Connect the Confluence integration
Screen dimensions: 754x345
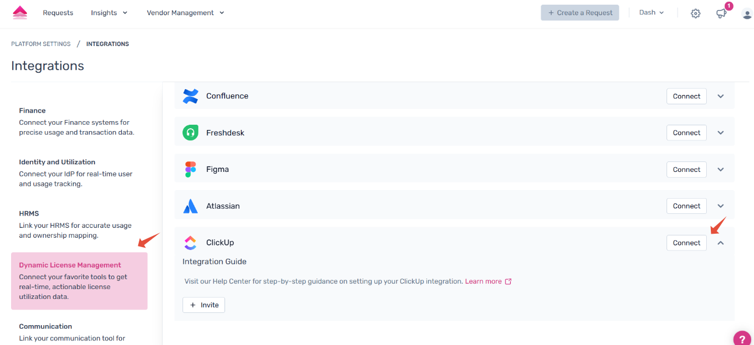tap(686, 96)
